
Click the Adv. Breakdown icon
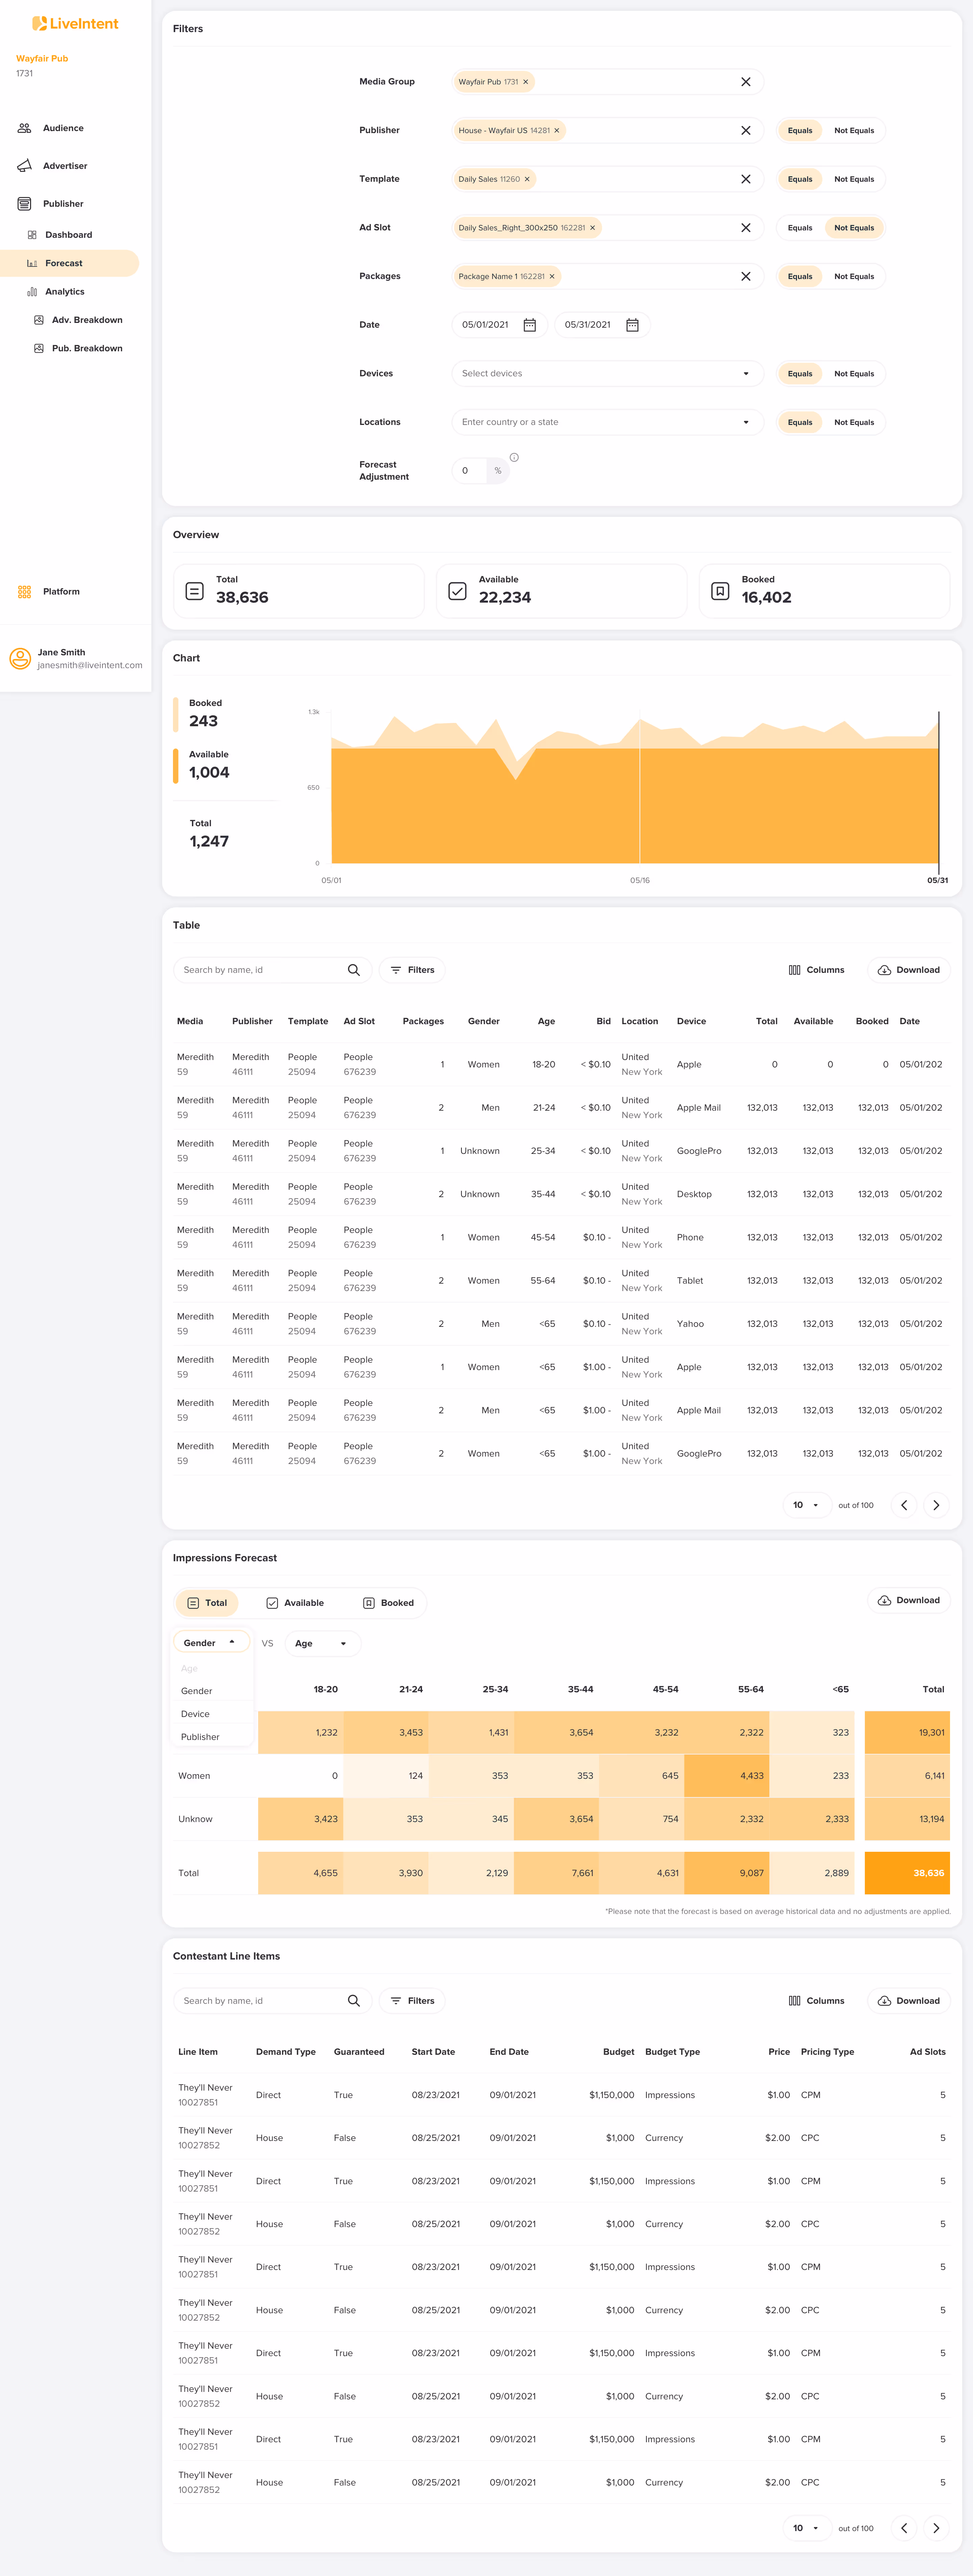(x=39, y=320)
